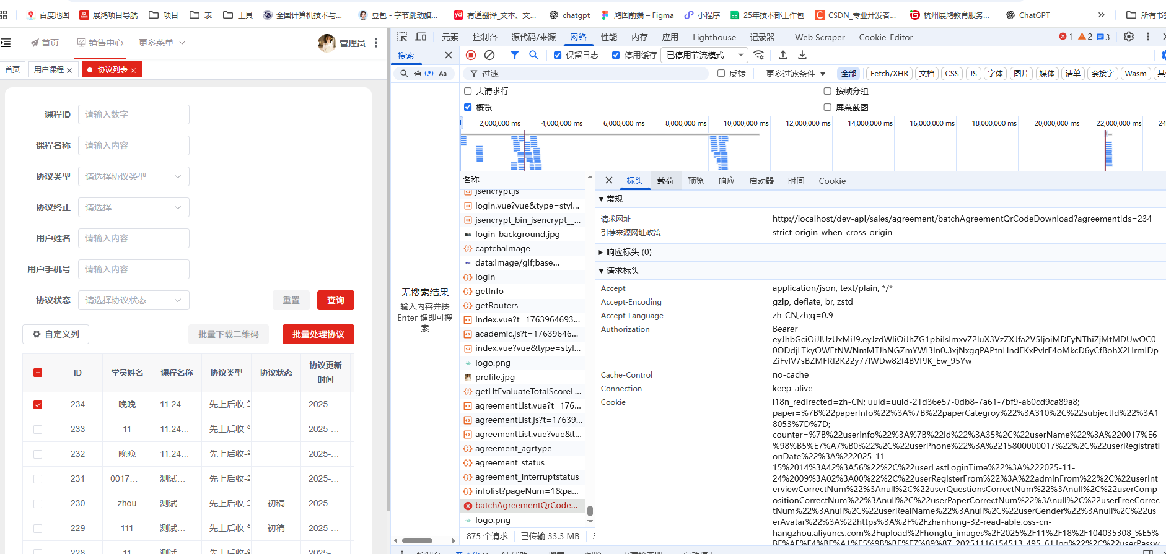Click 批量处理协议 button

318,334
